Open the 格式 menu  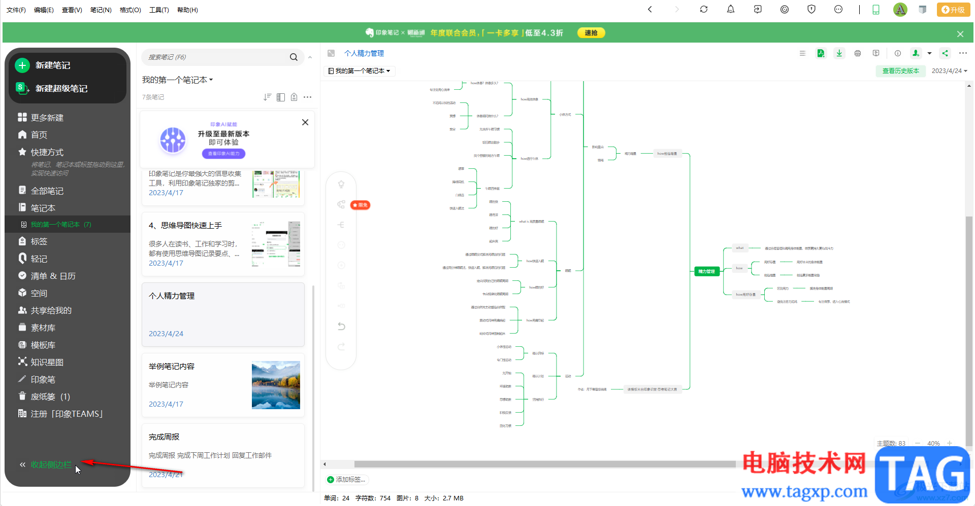coord(130,10)
